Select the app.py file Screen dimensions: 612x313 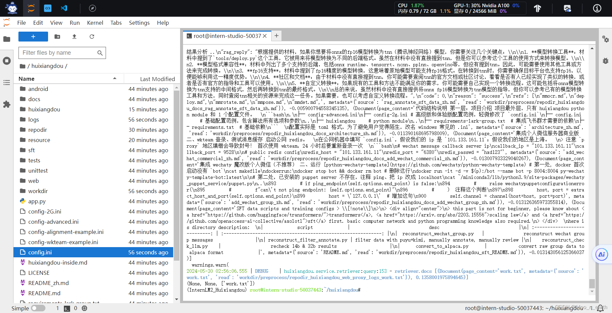[93, 201]
